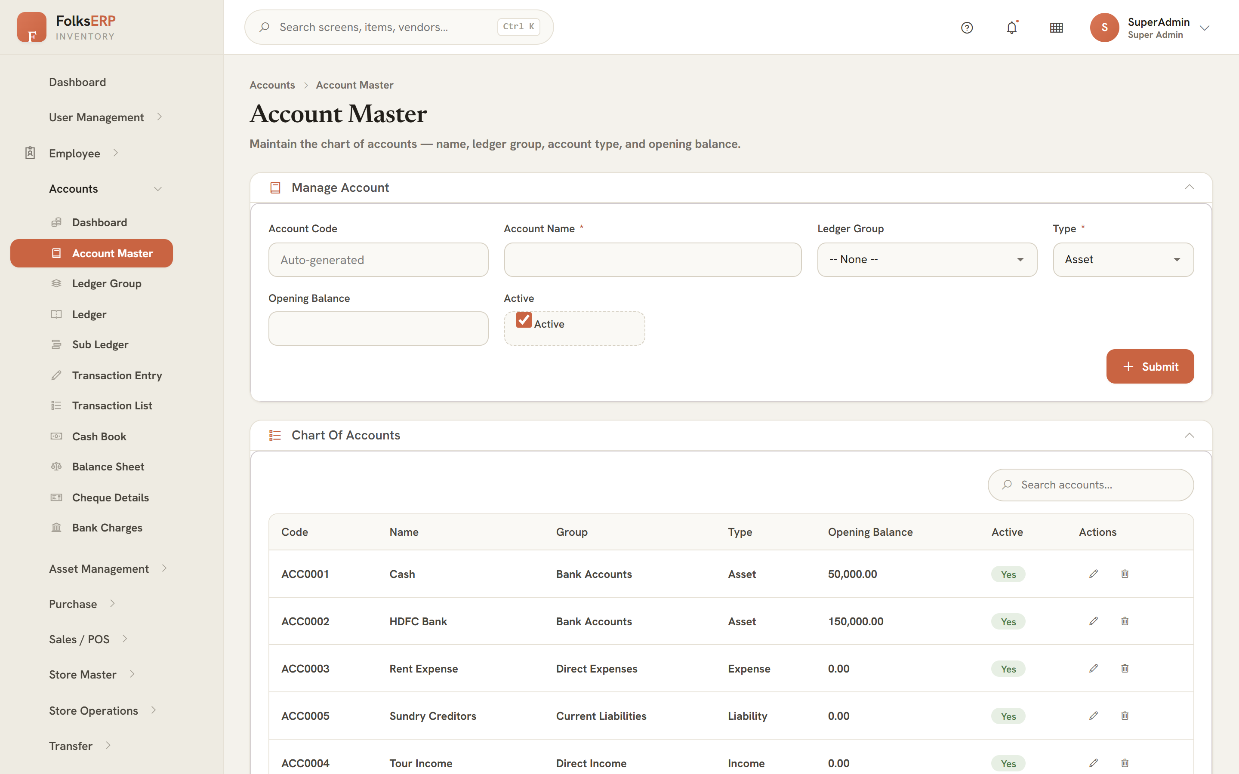Click the search magnifier in top bar
The height and width of the screenshot is (774, 1239).
(264, 27)
